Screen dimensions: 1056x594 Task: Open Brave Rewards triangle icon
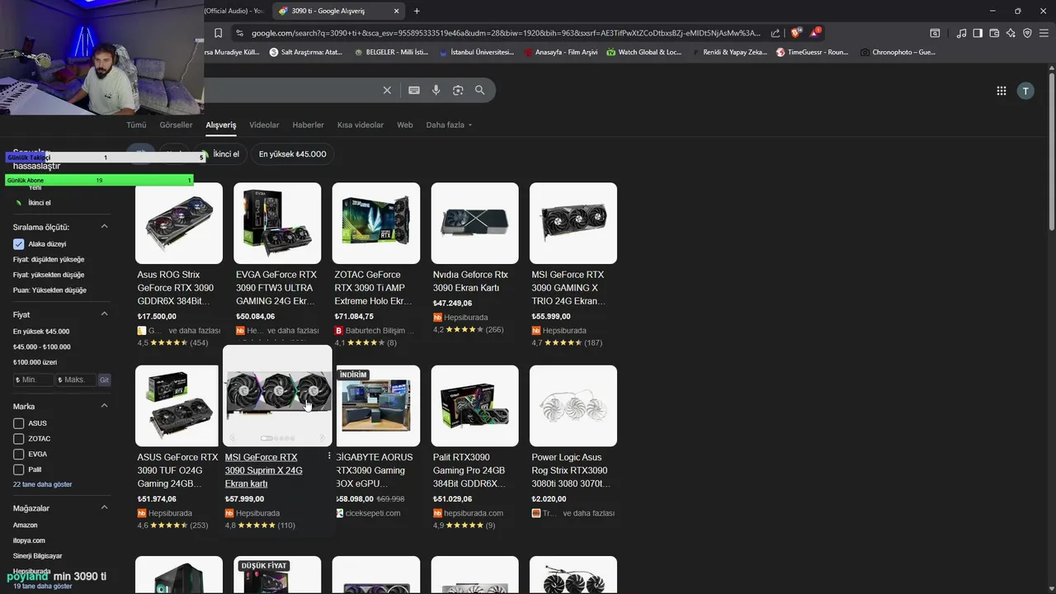coord(815,33)
